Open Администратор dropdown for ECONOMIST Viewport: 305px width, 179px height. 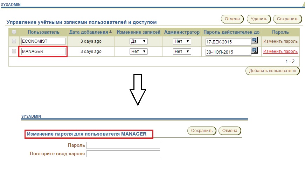click(182, 41)
